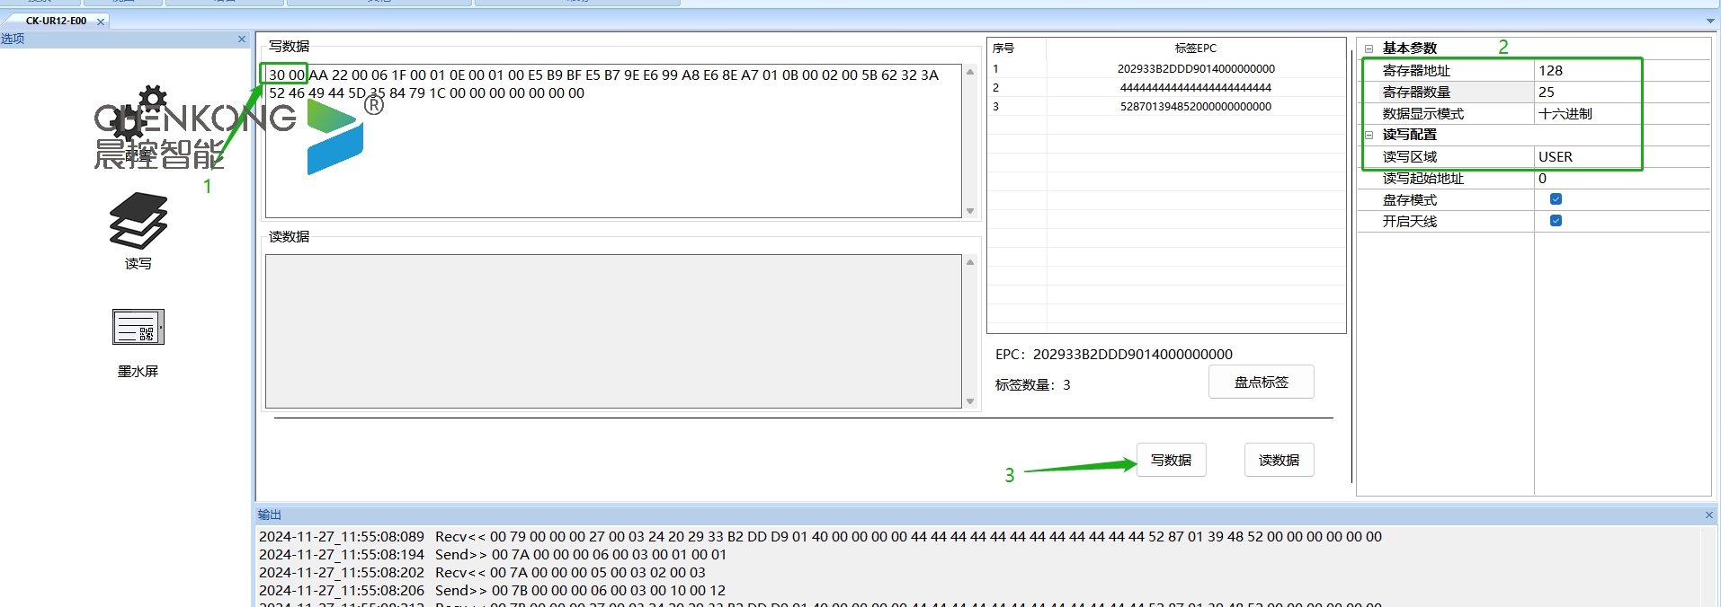This screenshot has height=607, width=1721.
Task: Collapse the 基本参数 property group
Action: [1369, 48]
